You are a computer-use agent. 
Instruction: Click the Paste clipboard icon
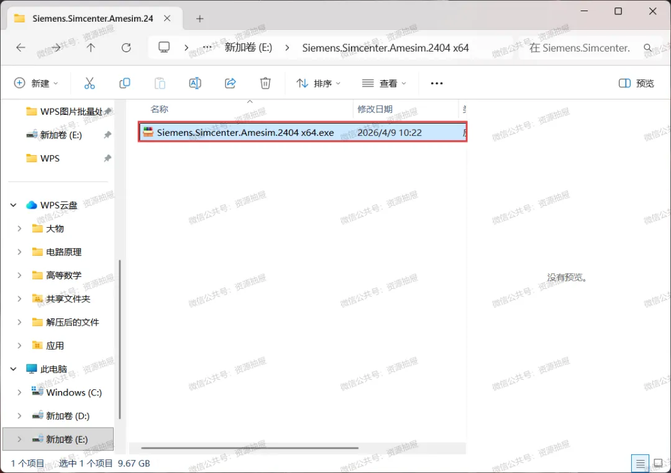(x=160, y=83)
